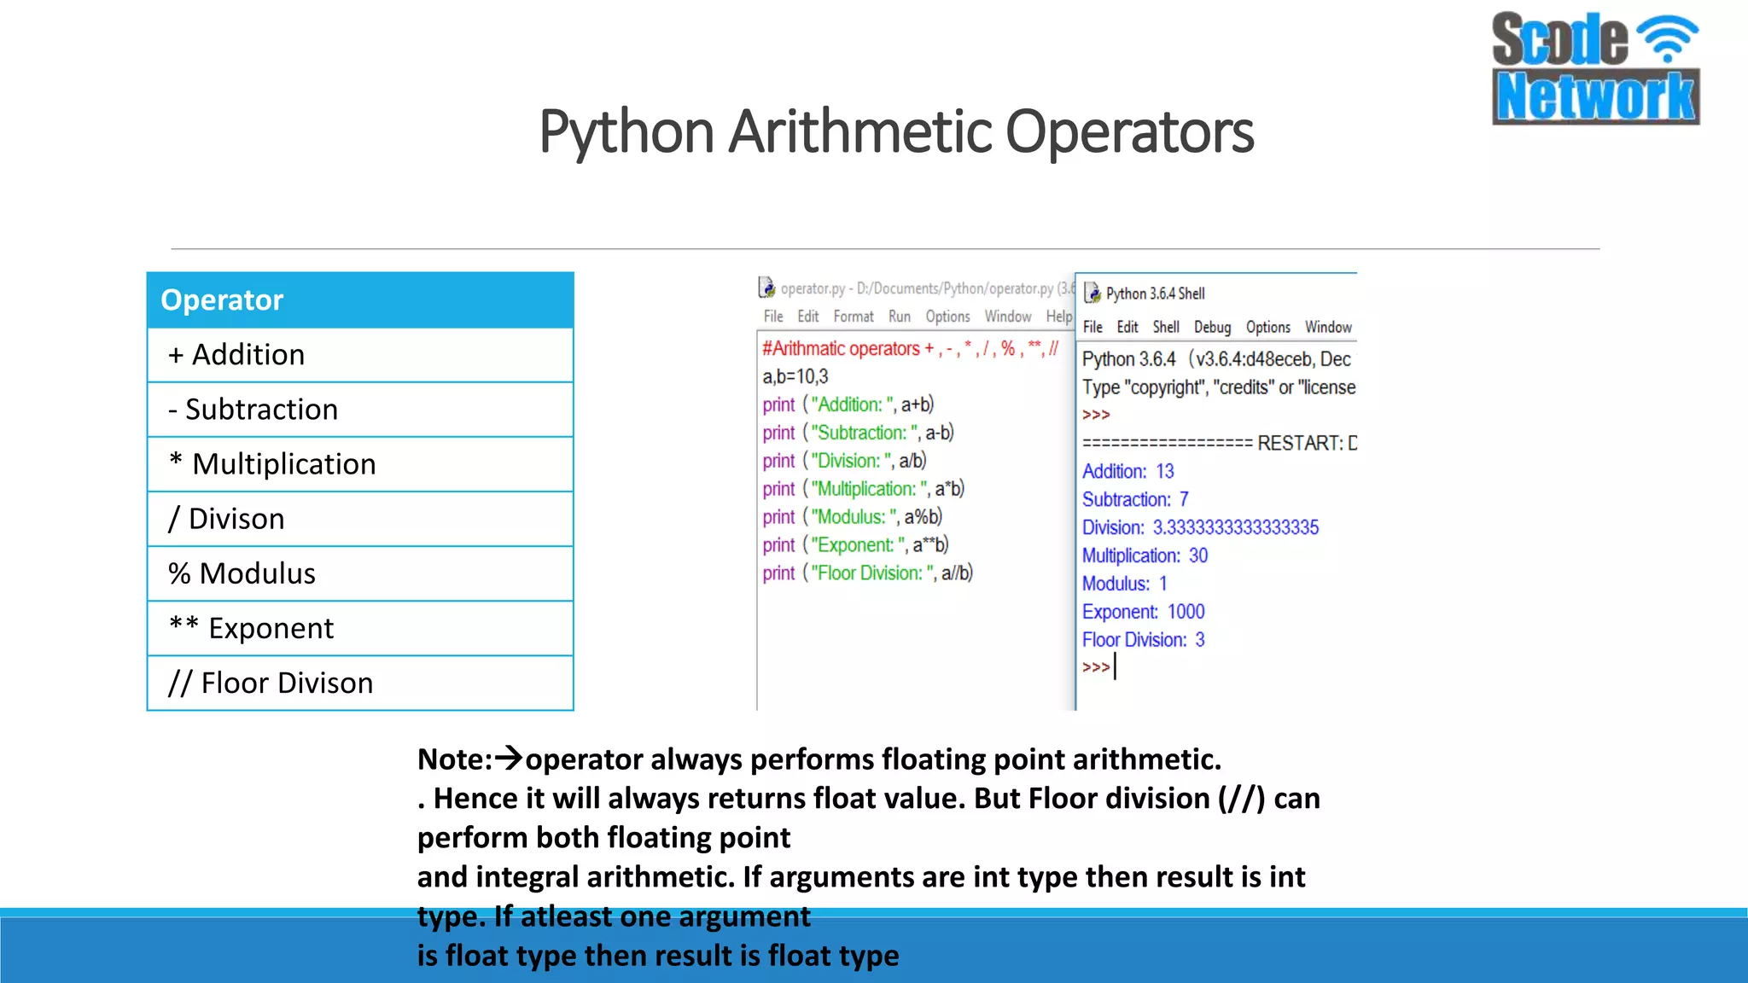
Task: Click 'Modulus: 1' shell output
Action: 1125,584
